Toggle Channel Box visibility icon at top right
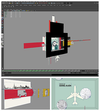 pos(98,3)
